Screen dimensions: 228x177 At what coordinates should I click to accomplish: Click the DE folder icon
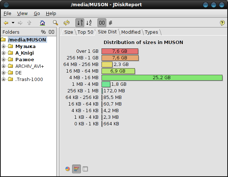click(10, 73)
